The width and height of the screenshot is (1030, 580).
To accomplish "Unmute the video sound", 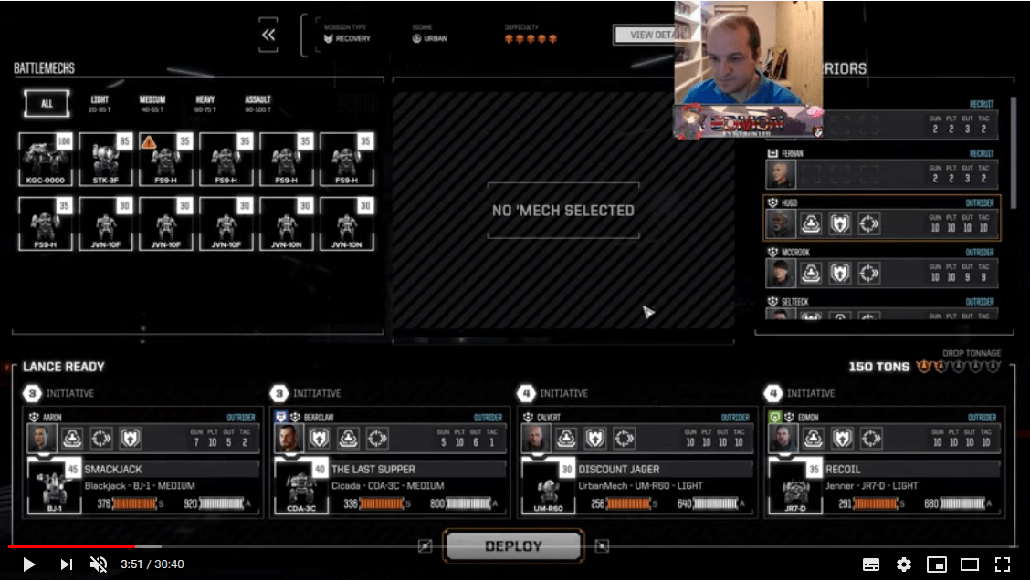I will click(x=99, y=564).
